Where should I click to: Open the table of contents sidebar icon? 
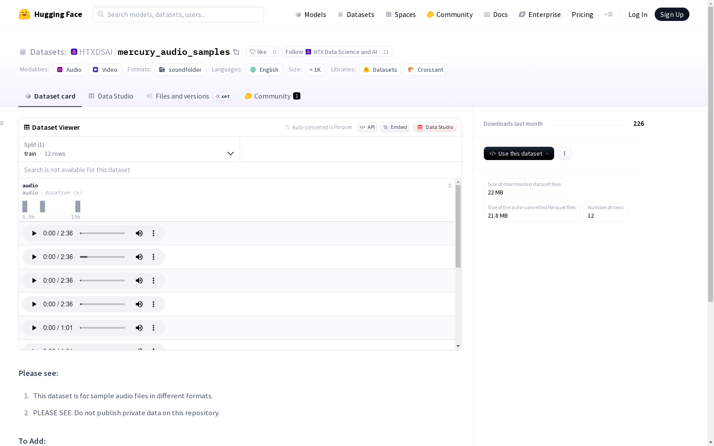click(2, 123)
